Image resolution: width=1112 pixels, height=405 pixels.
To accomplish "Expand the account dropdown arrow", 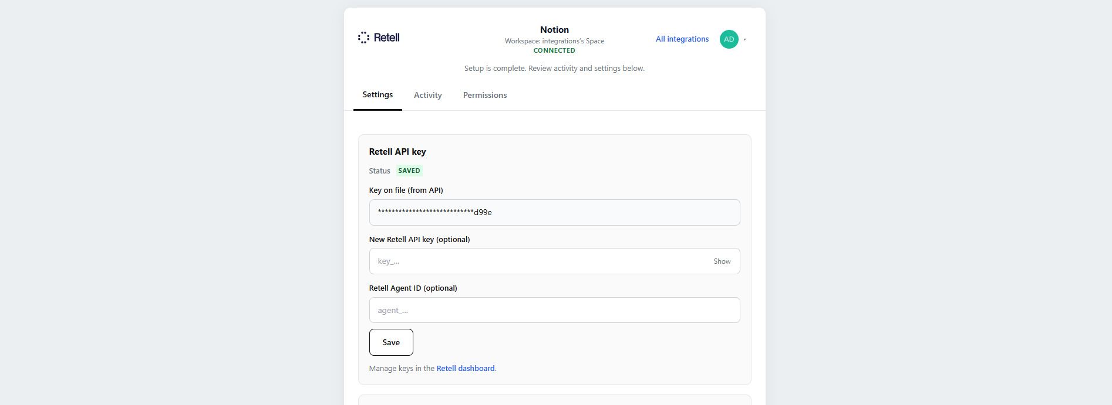I will [744, 40].
